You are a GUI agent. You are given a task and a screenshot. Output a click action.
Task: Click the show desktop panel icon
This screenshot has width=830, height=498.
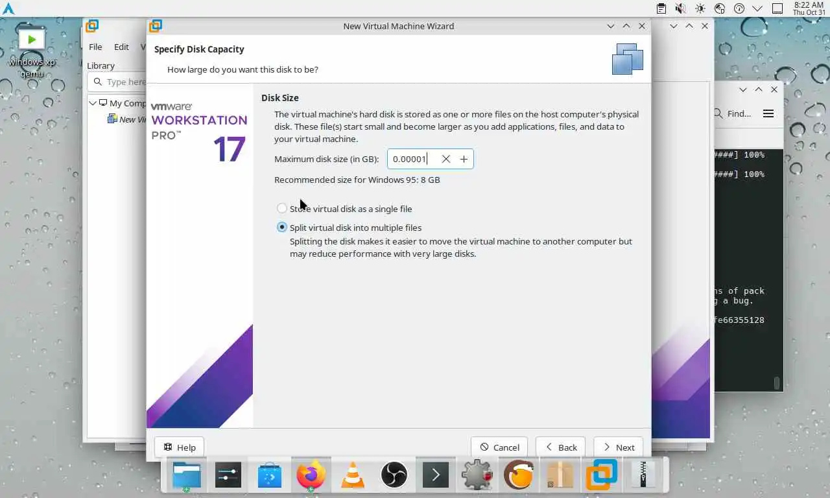[x=777, y=8]
